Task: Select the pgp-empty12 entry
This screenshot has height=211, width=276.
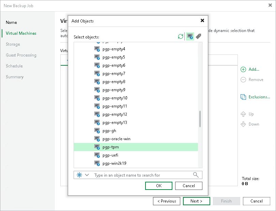Action: [x=115, y=114]
